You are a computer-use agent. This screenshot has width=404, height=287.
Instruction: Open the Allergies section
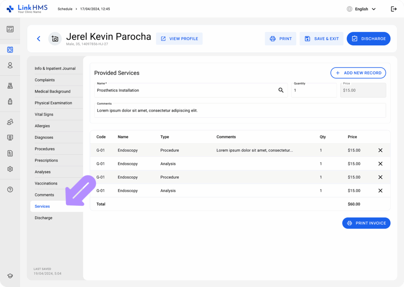point(42,126)
